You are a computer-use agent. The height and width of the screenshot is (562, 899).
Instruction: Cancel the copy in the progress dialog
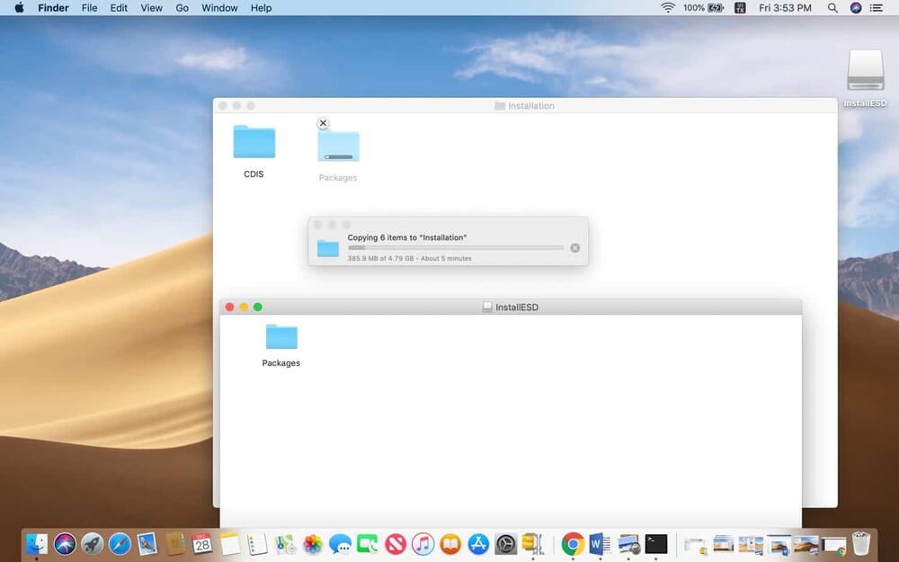coord(575,248)
